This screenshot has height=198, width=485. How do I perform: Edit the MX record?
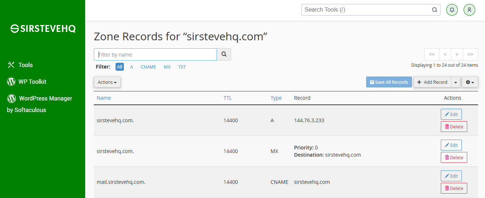pyautogui.click(x=451, y=145)
